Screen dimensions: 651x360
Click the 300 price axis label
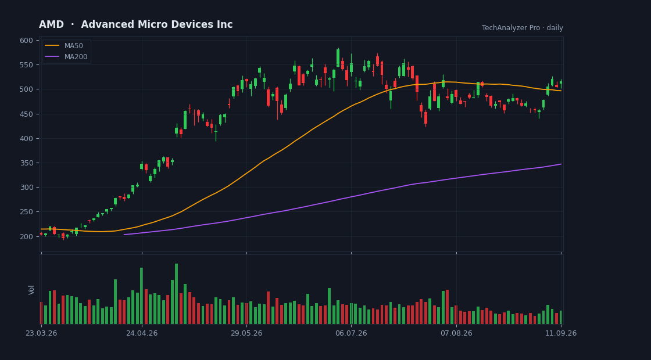pos(26,188)
